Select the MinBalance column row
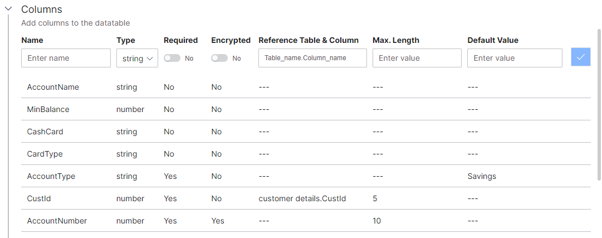 (x=48, y=109)
